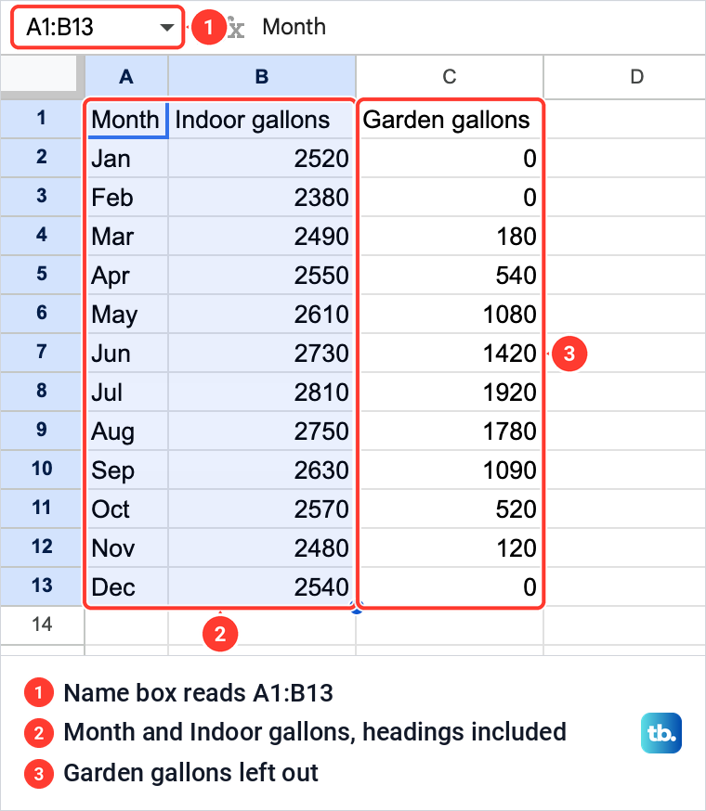Select row 6 header

pos(42,314)
